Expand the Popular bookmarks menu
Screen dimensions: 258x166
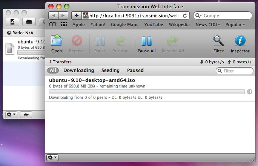235,25
